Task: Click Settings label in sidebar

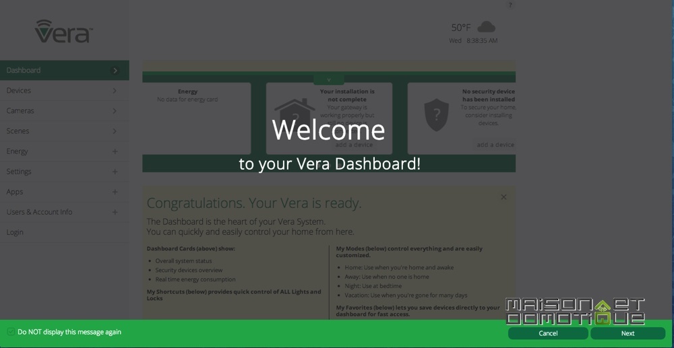Action: click(19, 172)
